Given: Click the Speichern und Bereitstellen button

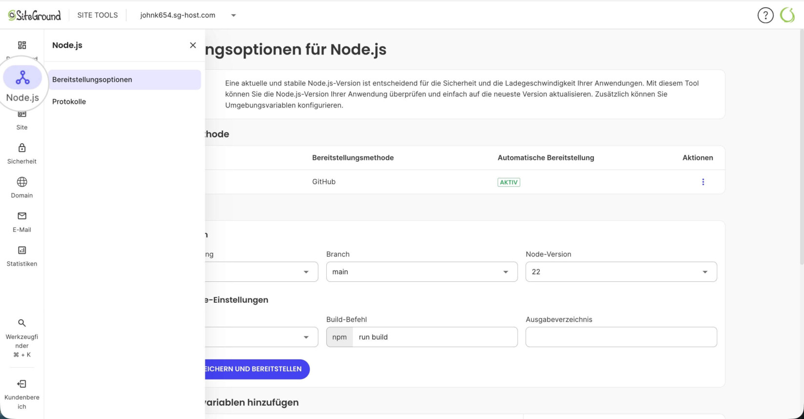Looking at the screenshot, I should pyautogui.click(x=257, y=369).
